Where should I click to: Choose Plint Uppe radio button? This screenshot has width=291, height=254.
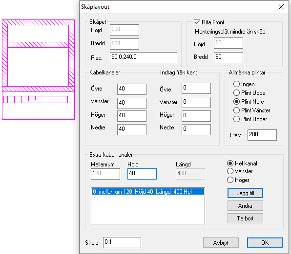pos(236,92)
